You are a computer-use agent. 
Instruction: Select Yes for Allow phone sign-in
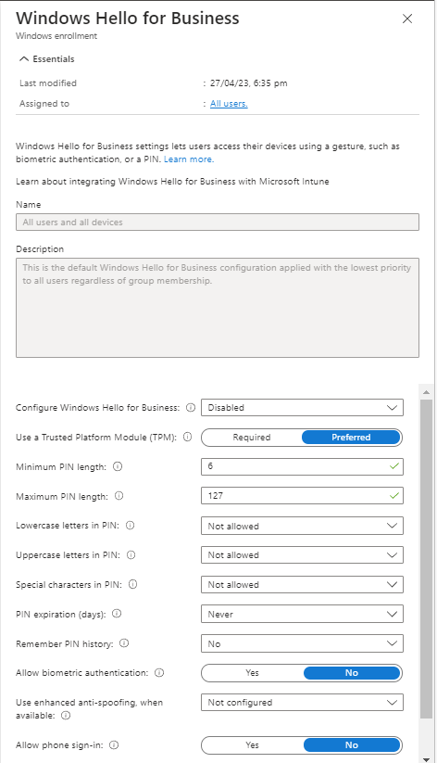click(252, 745)
